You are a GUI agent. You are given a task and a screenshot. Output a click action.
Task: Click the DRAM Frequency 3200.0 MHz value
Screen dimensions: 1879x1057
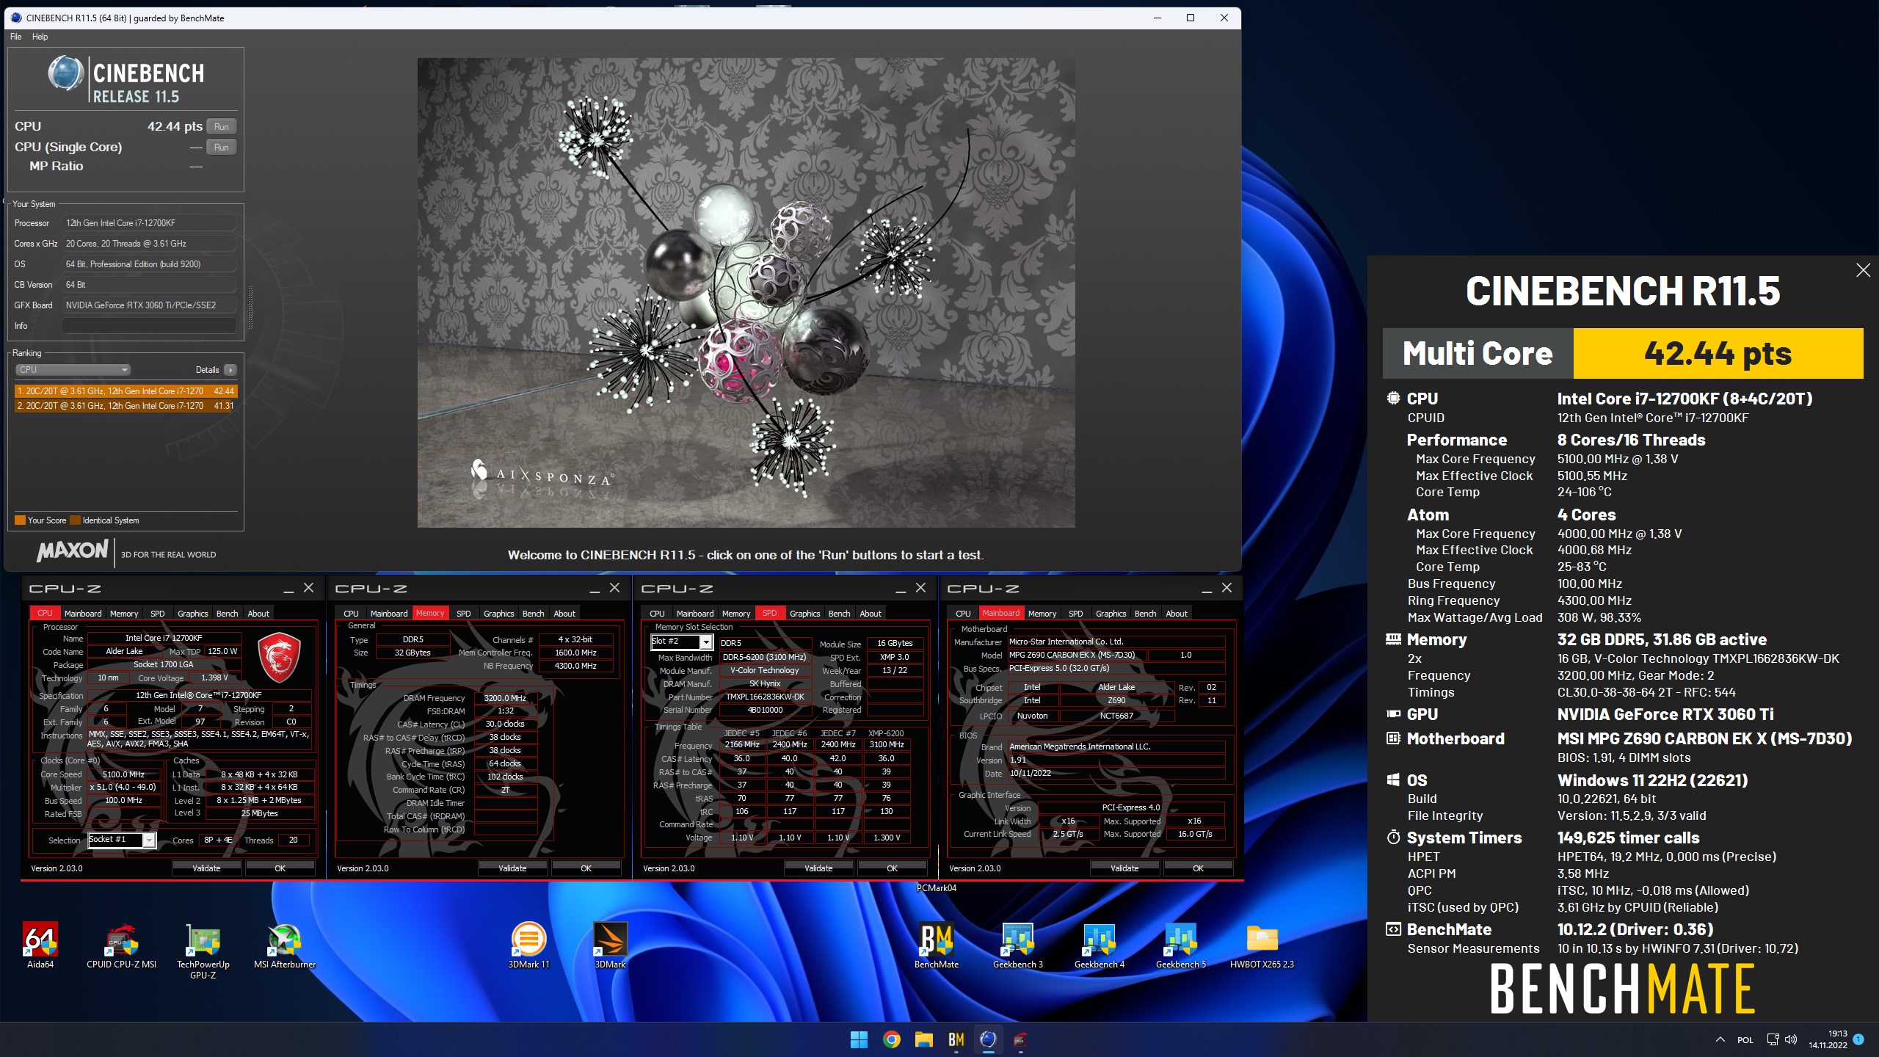pos(505,698)
